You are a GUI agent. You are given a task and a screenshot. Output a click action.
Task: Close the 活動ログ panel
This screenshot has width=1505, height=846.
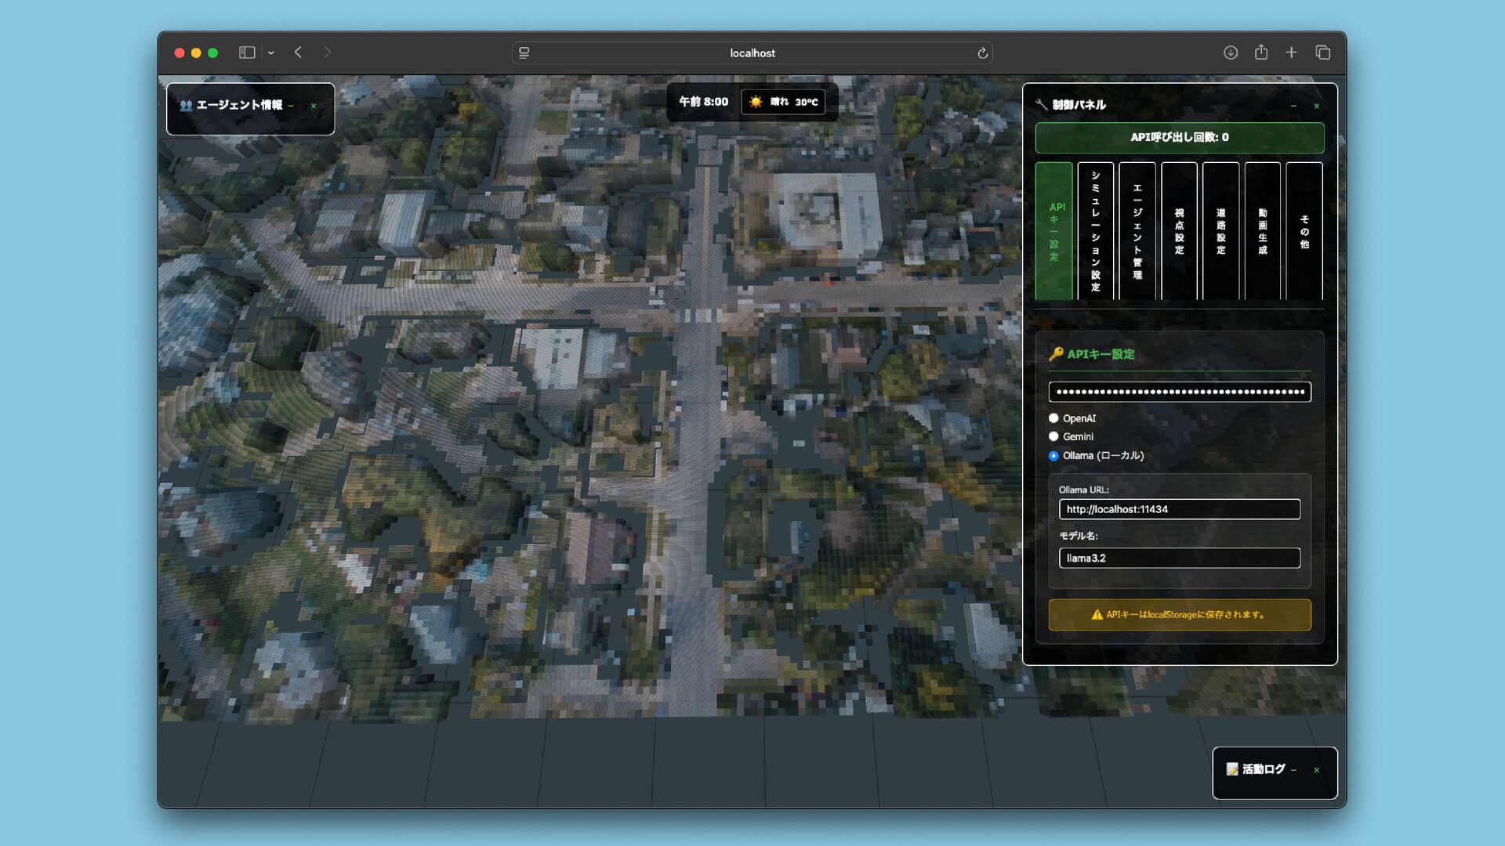1317,770
